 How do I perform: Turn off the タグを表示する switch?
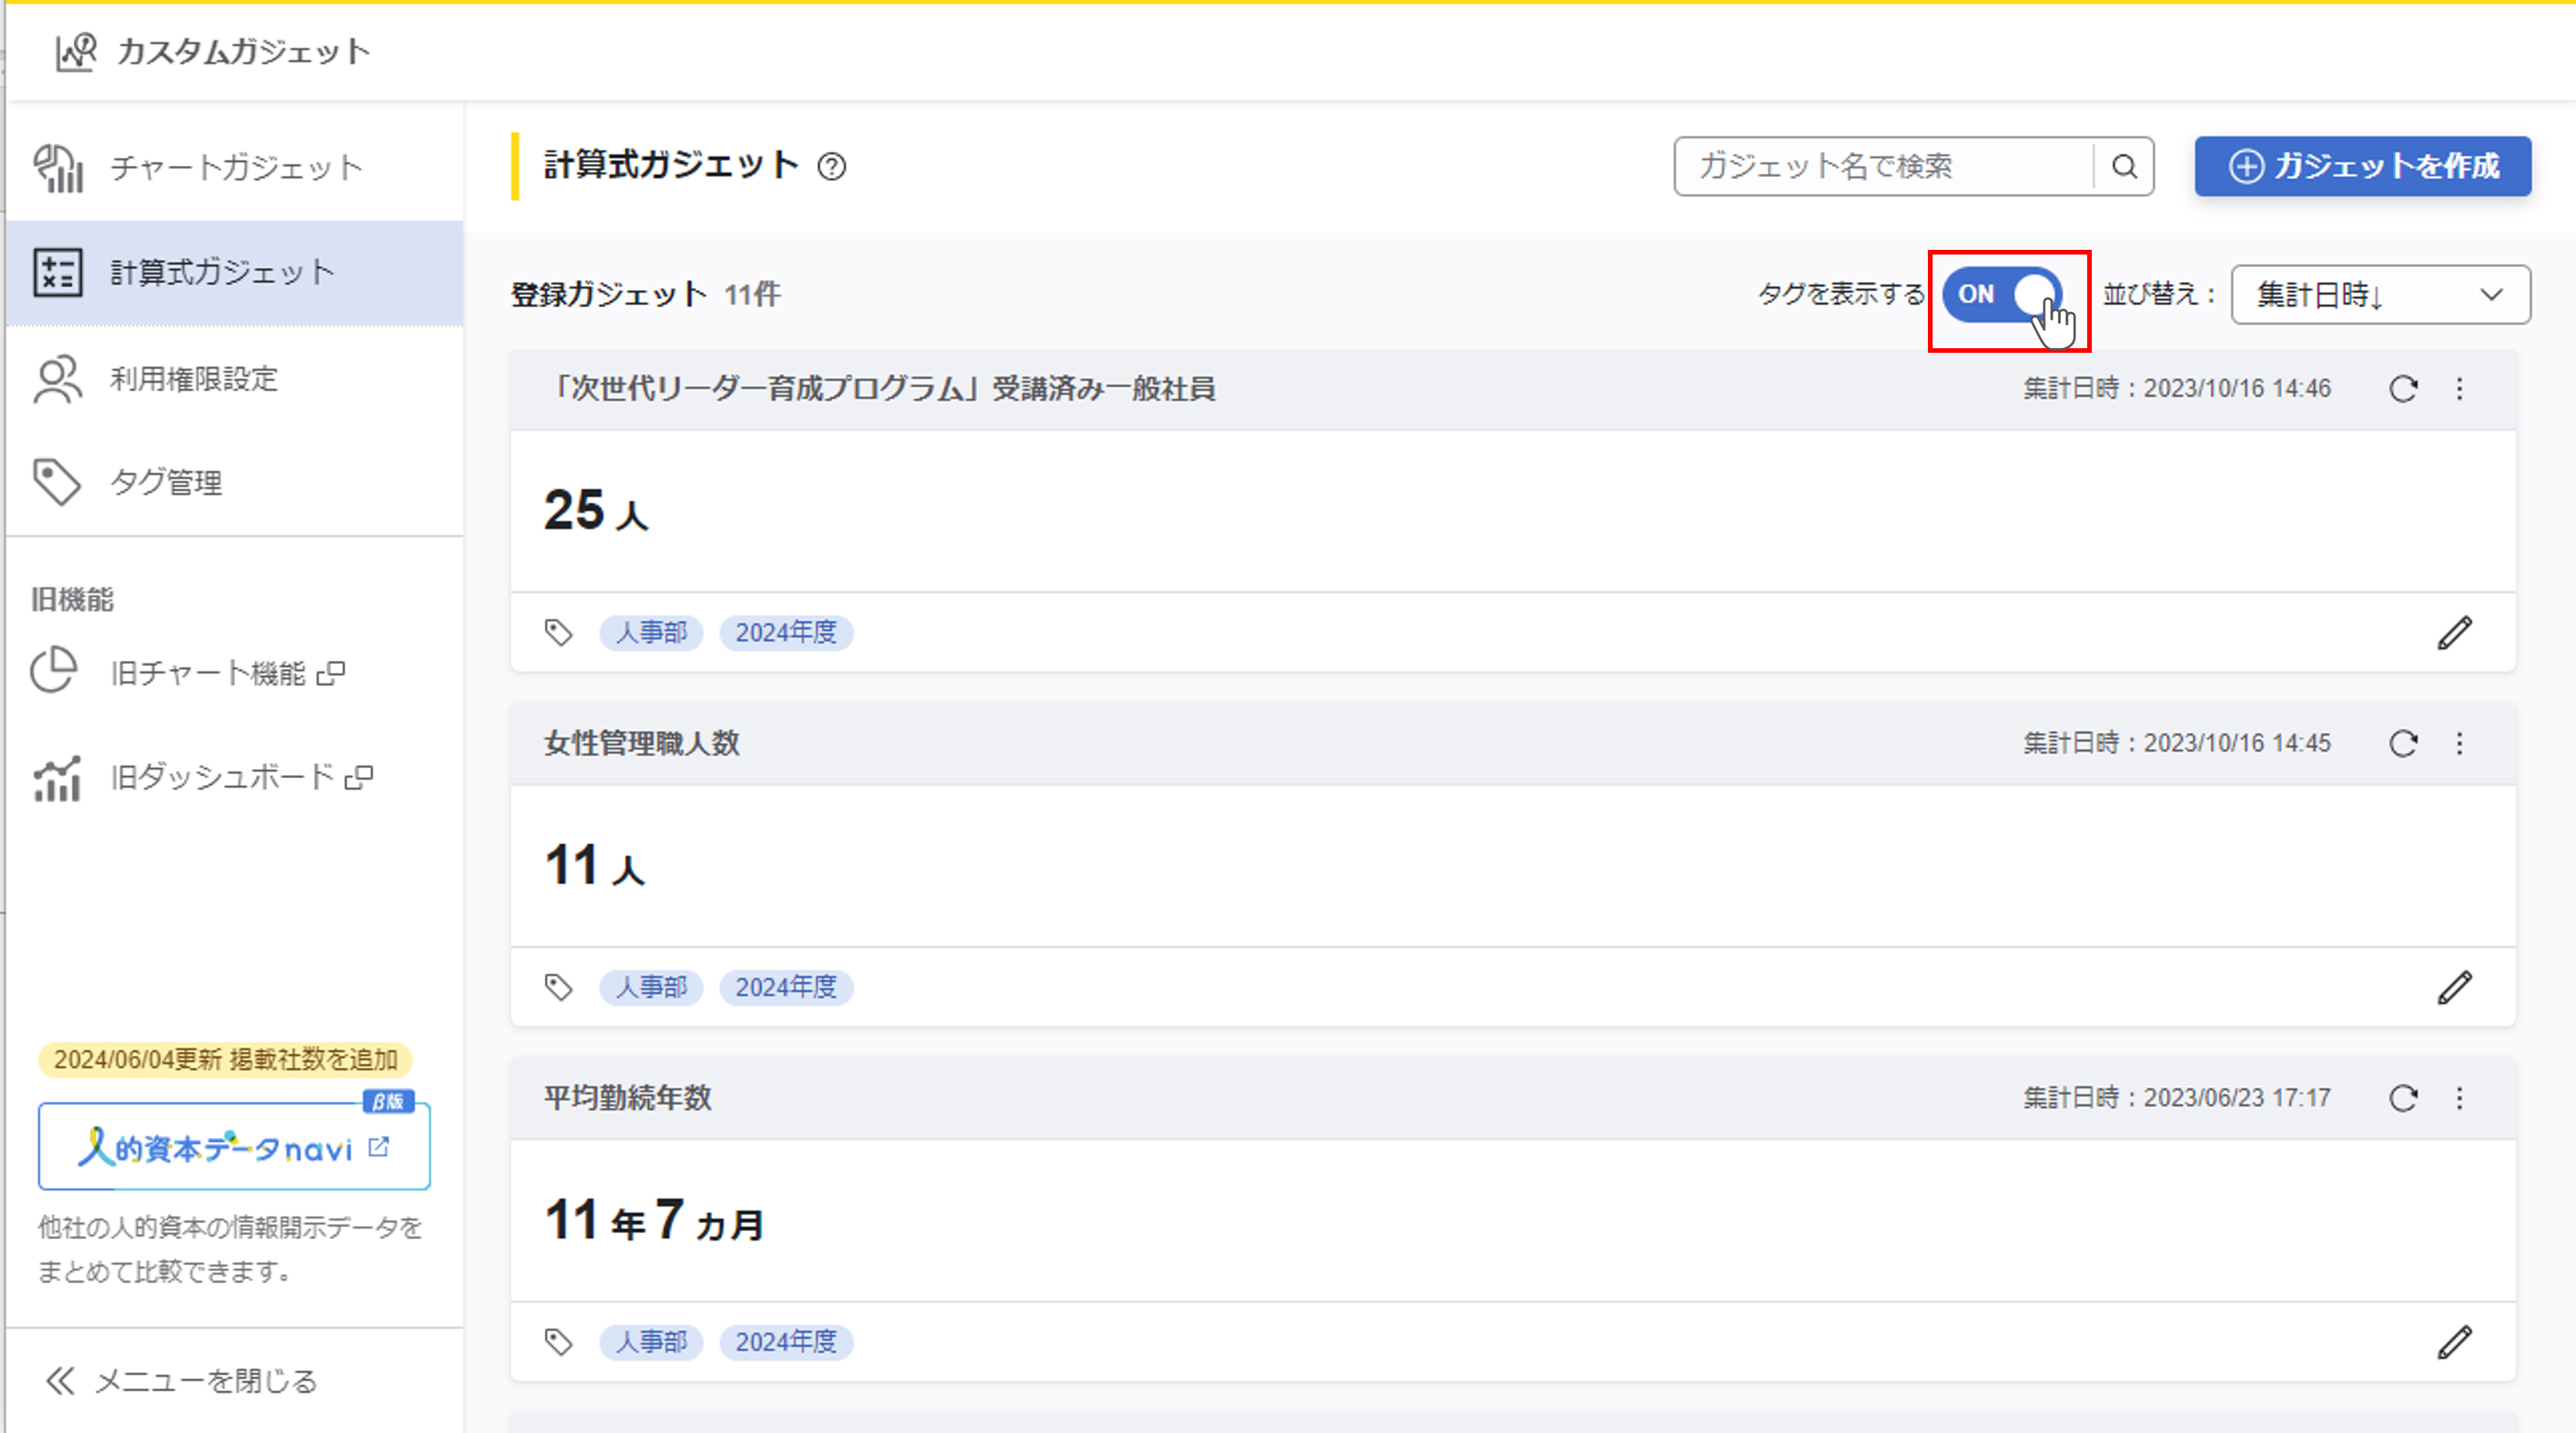(2002, 295)
